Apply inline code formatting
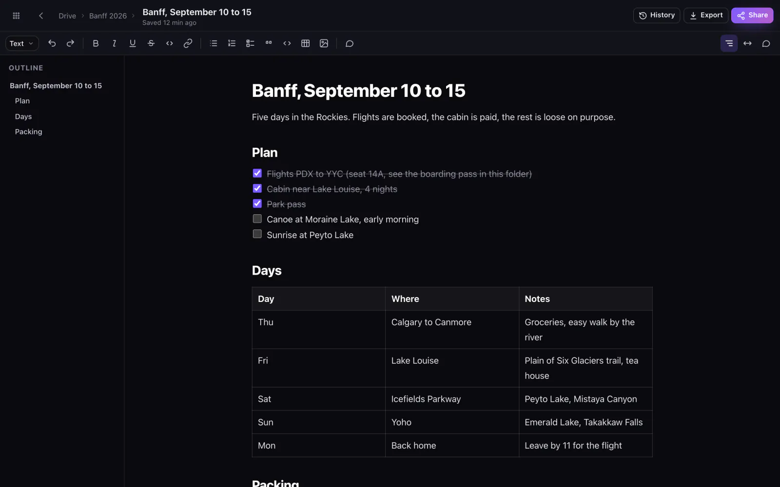The height and width of the screenshot is (487, 780). 170,43
